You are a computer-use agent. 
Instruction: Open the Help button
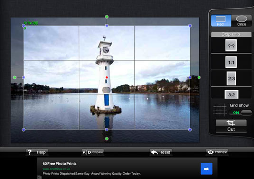coord(37,152)
